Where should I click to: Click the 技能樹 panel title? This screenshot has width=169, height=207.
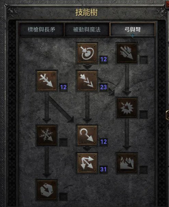point(87,12)
